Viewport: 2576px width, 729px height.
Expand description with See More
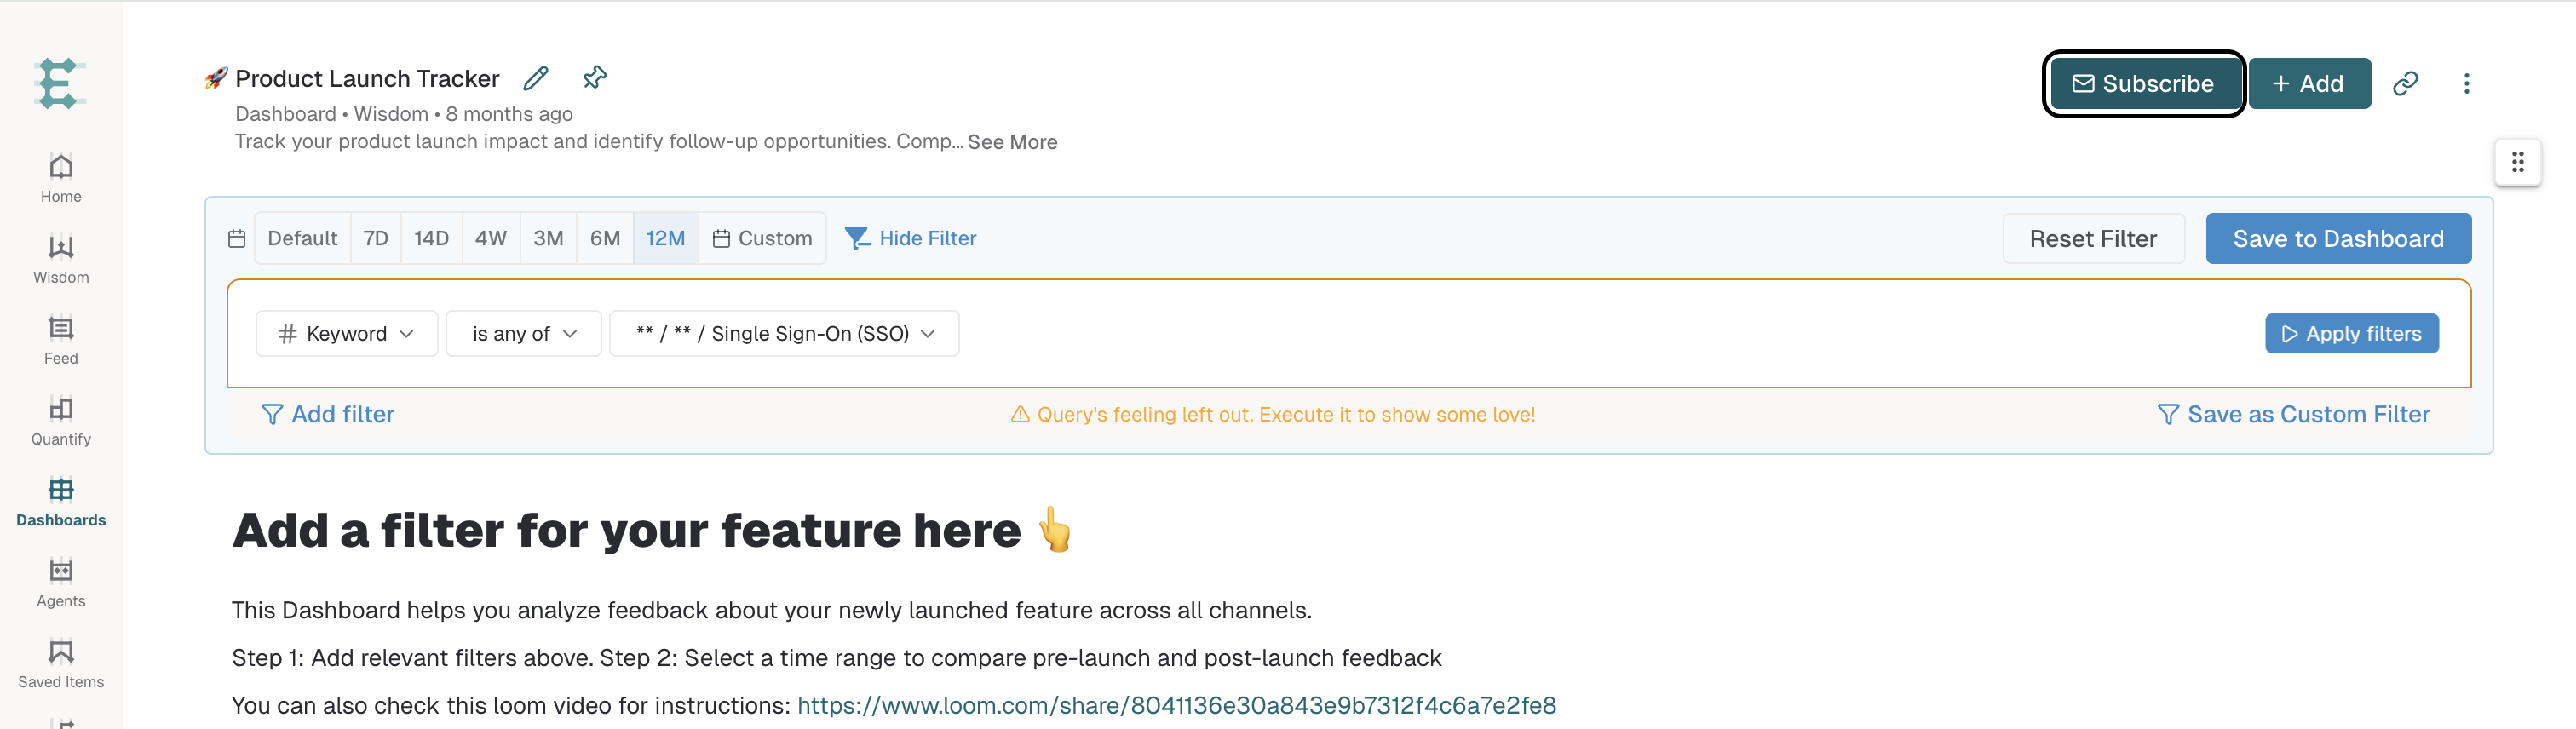tap(1012, 142)
